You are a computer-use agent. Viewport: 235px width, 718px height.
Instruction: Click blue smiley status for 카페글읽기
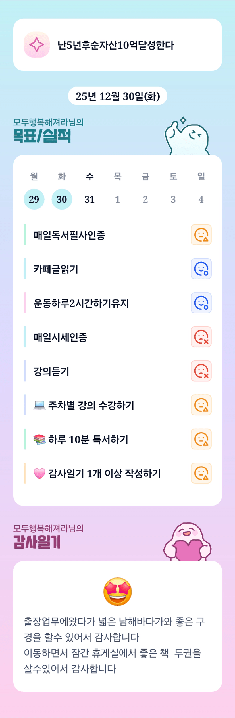pyautogui.click(x=201, y=269)
